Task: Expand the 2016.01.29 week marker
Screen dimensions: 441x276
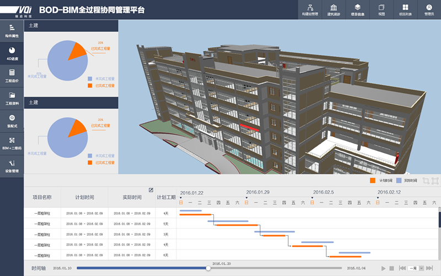Action: pyautogui.click(x=246, y=198)
